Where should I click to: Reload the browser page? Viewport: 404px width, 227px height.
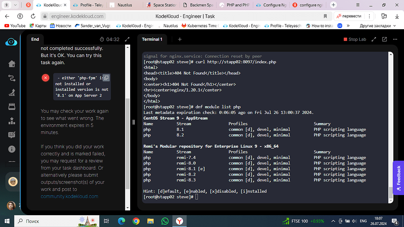33,16
